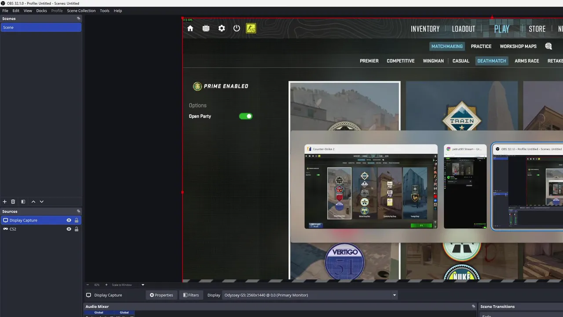
Task: Click the trash icon to remove scene
Action: pyautogui.click(x=13, y=202)
